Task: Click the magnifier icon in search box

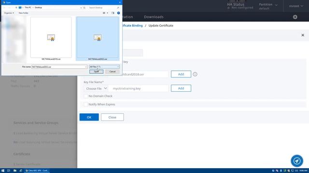Action: point(118,8)
